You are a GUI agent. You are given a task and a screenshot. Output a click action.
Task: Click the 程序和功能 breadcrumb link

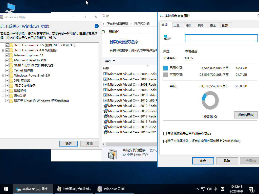pyautogui.click(x=142, y=24)
